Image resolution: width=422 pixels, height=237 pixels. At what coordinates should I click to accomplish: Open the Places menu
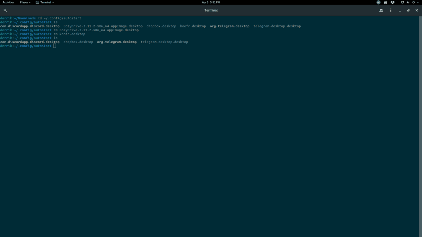coord(24,2)
